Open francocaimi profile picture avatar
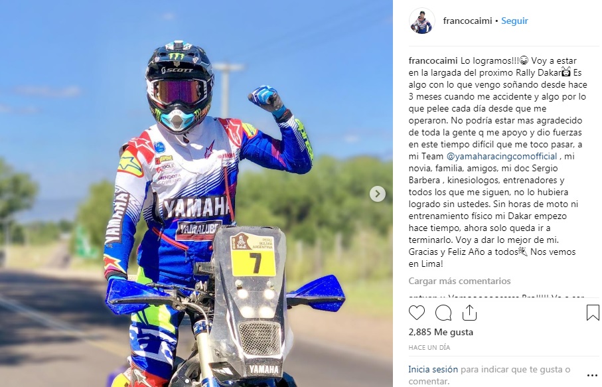 pos(422,21)
